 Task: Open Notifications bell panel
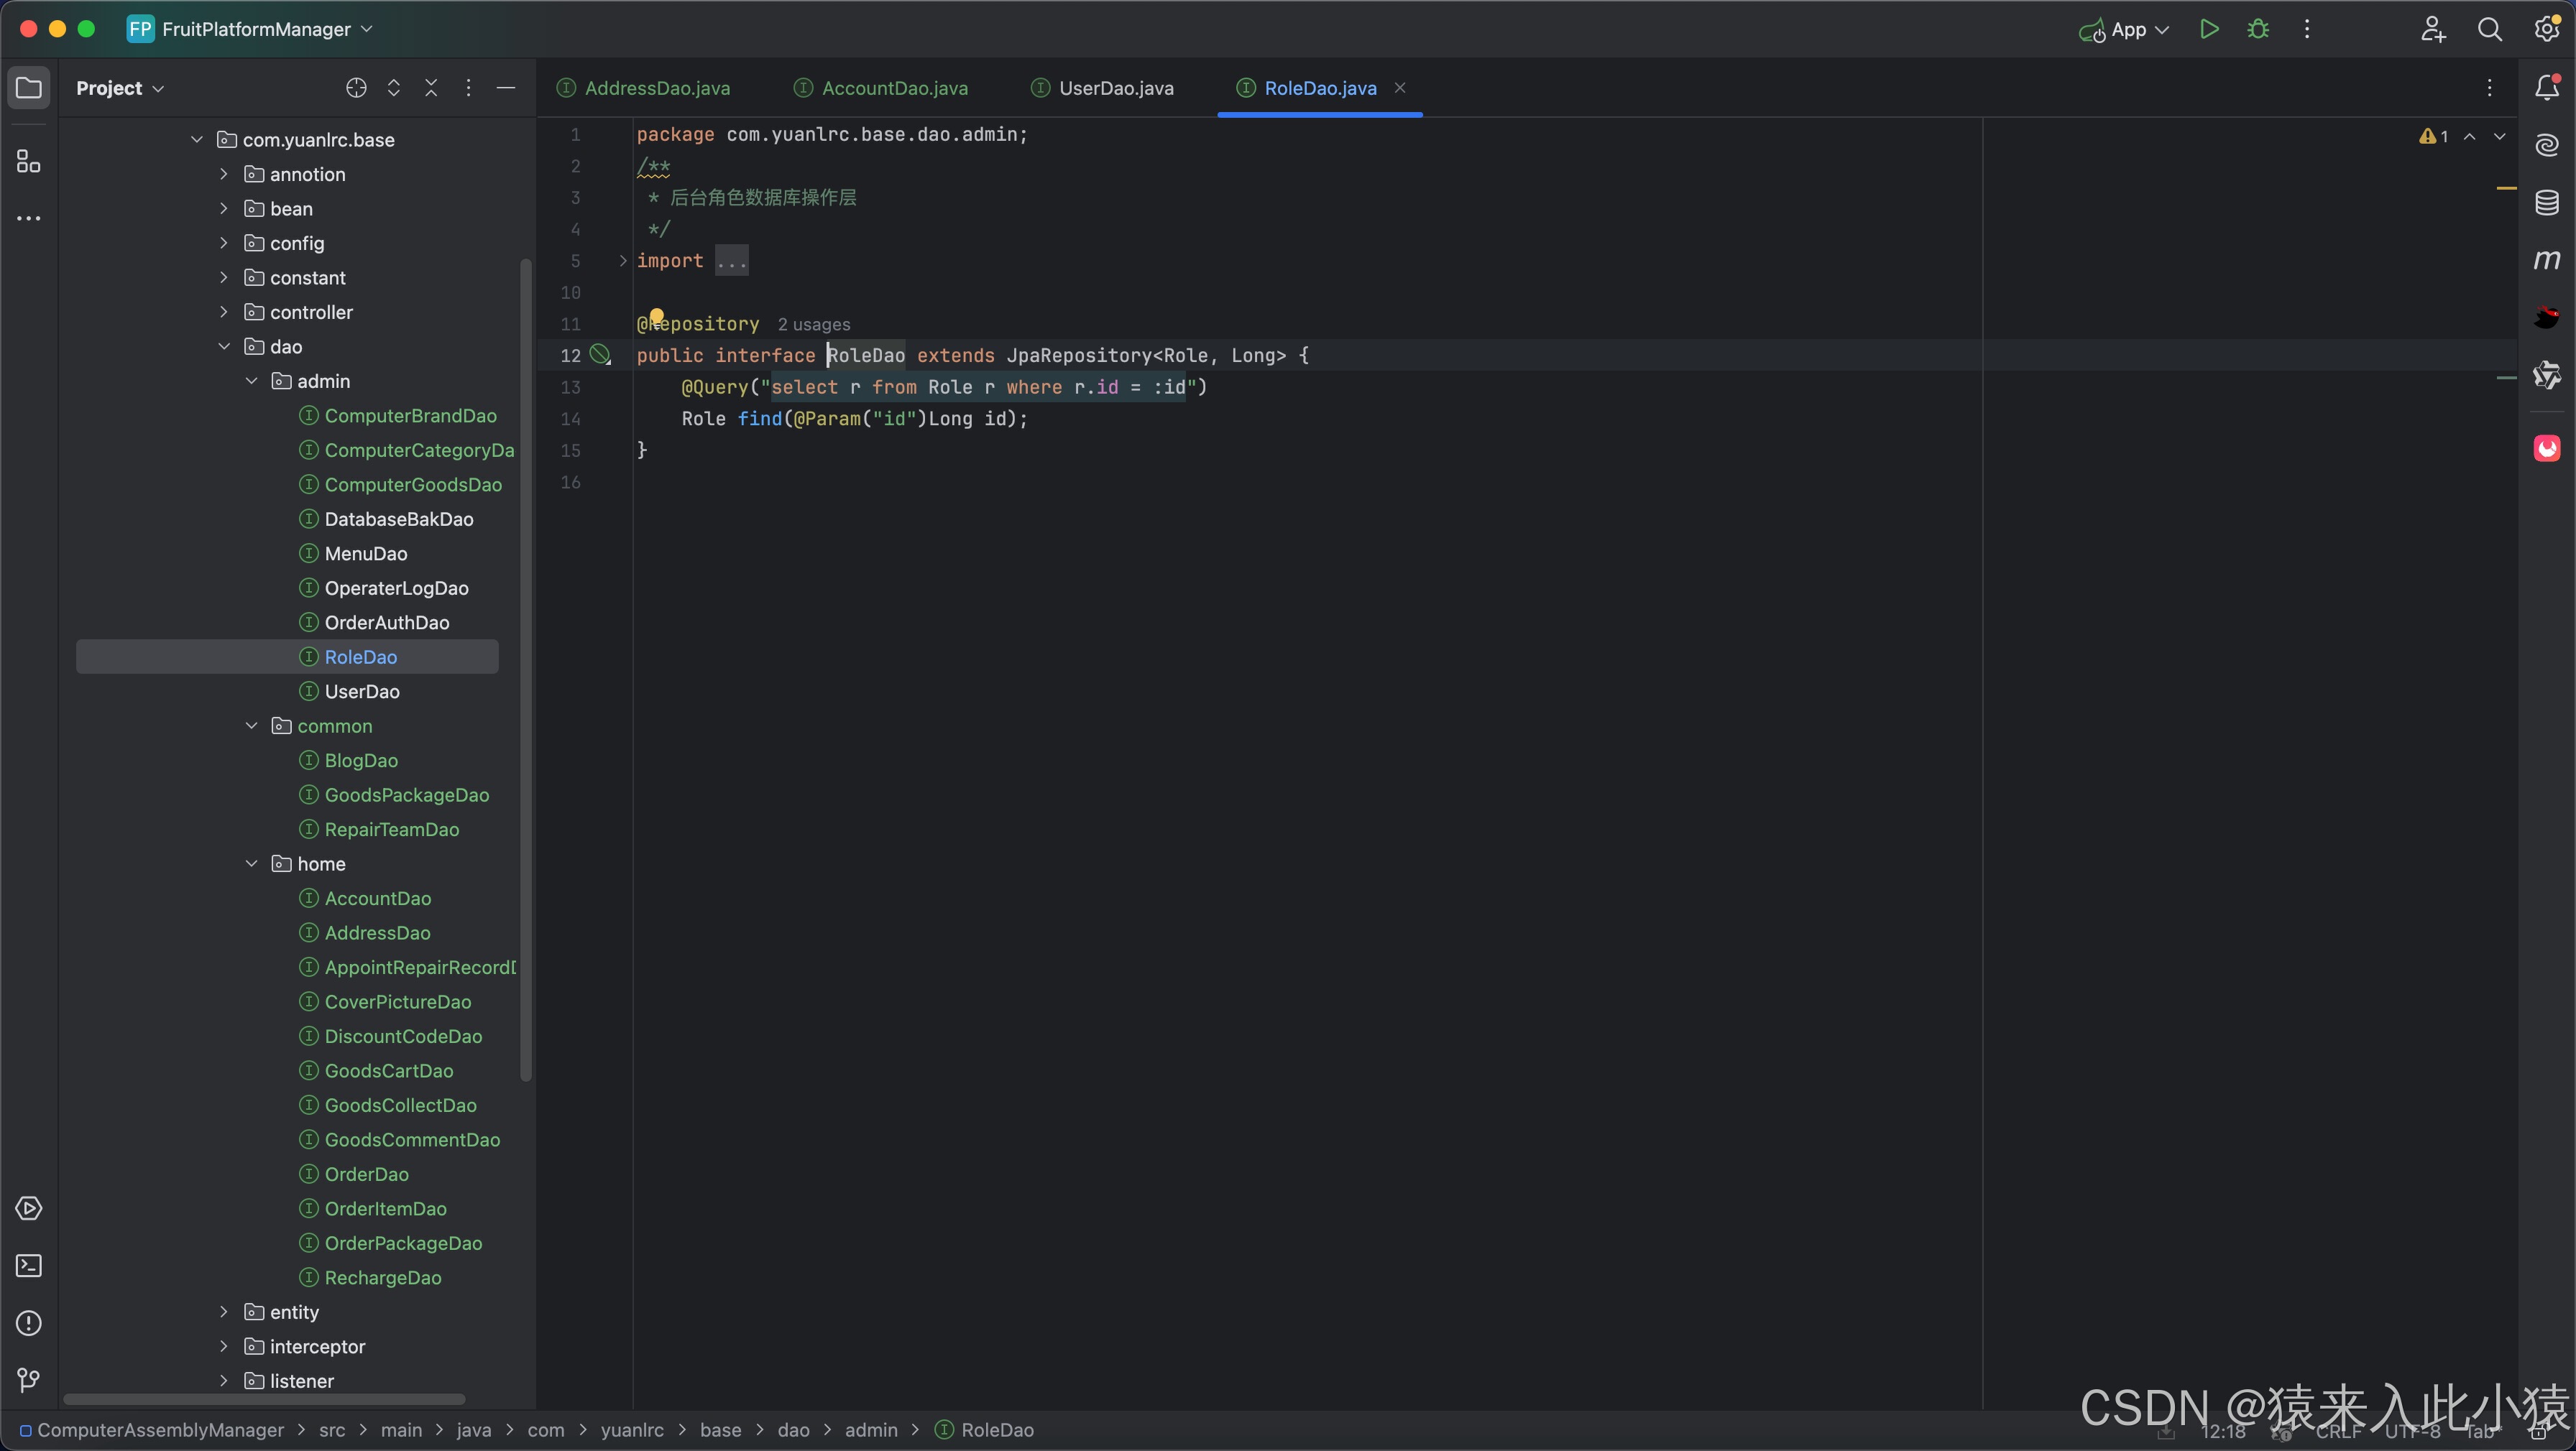(x=2547, y=88)
